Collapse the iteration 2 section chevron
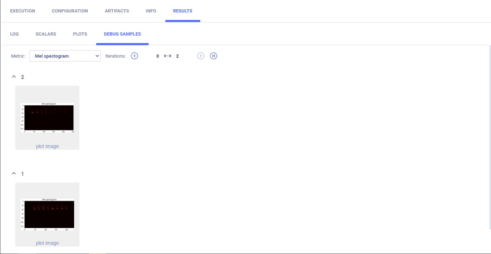 coord(14,77)
